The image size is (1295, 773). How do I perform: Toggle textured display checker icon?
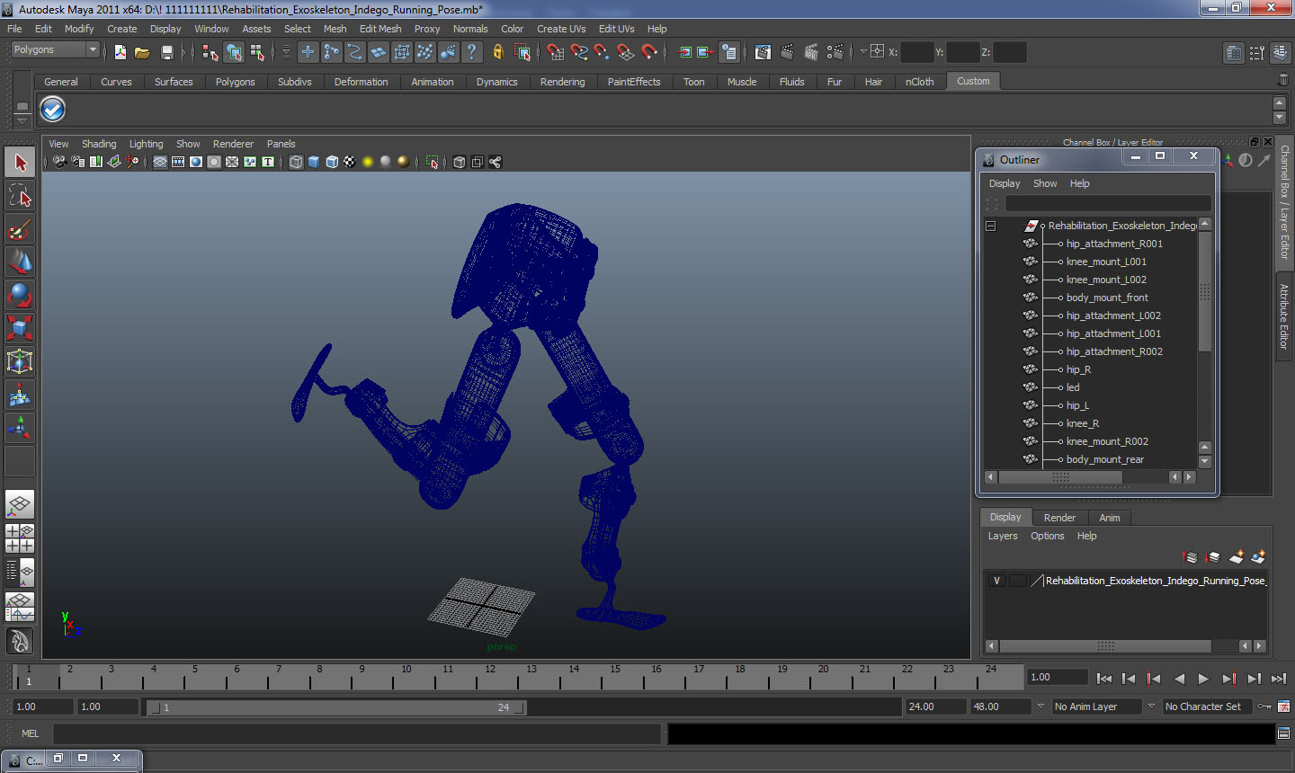pyautogui.click(x=350, y=162)
